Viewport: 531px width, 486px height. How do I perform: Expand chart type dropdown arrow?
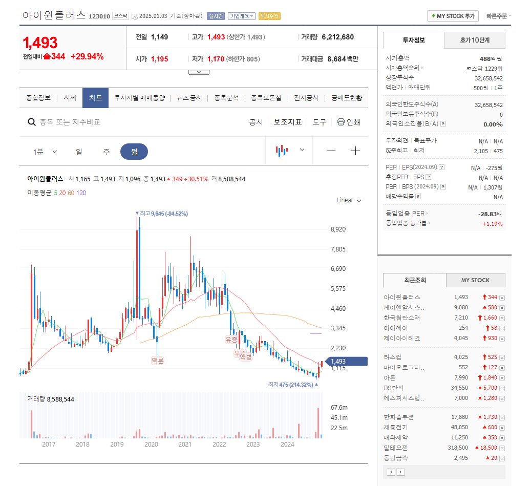pyautogui.click(x=302, y=150)
